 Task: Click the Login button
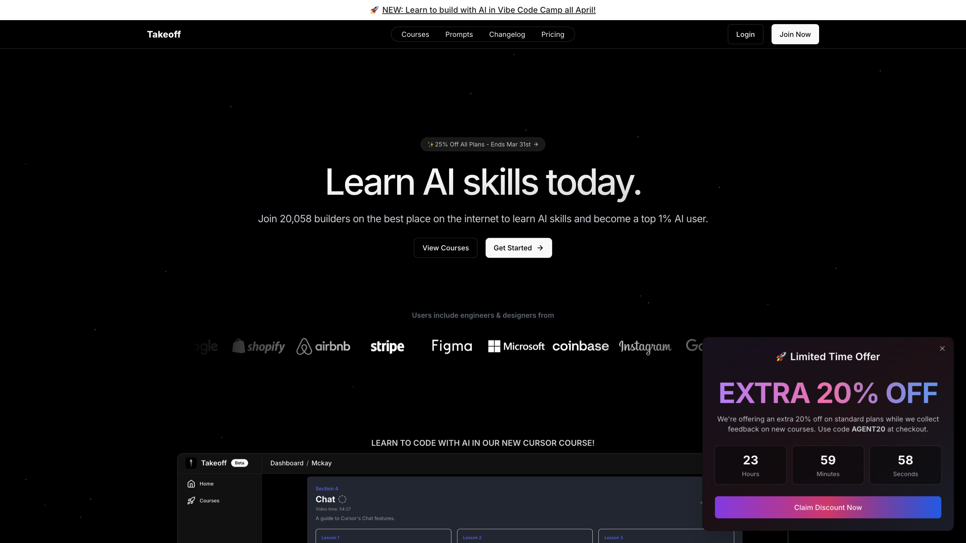[x=745, y=34]
